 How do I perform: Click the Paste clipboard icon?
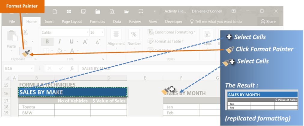[x=12, y=36]
